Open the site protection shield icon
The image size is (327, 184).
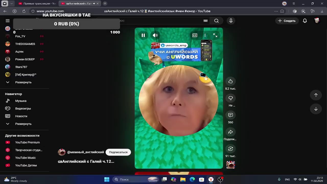pyautogui.click(x=33, y=11)
